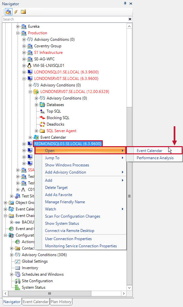Image resolution: width=183 pixels, height=307 pixels.
Task: Click the Schedules and Windows clock icon
Action: click(18, 274)
